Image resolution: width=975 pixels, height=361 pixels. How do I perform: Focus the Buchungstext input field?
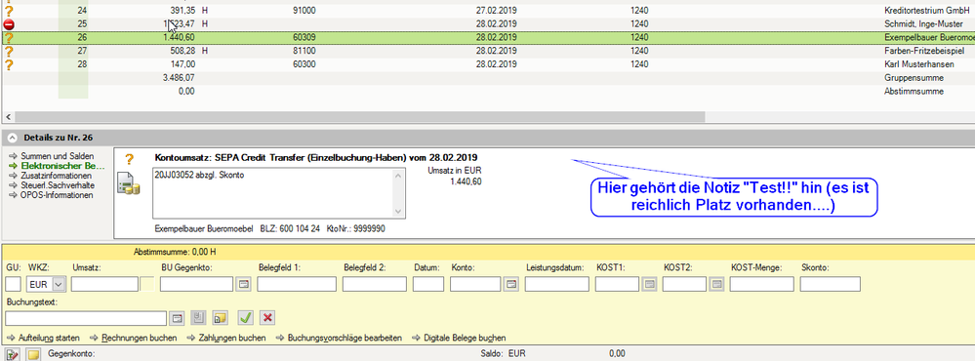(86, 318)
